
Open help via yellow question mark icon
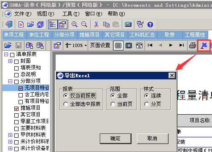pos(150,24)
